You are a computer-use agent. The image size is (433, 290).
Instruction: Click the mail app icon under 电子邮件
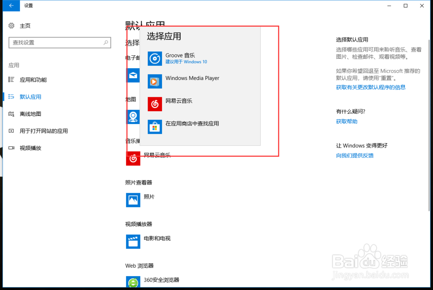tap(133, 75)
